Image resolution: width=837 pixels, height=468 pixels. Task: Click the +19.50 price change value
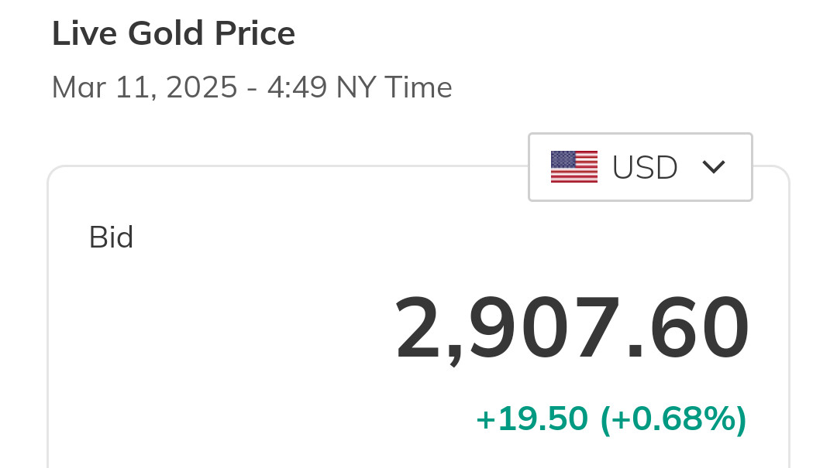click(x=532, y=418)
